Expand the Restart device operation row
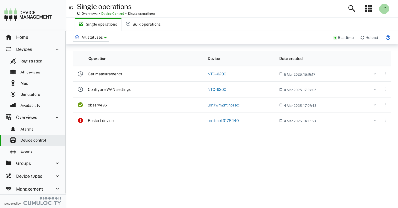 375,120
